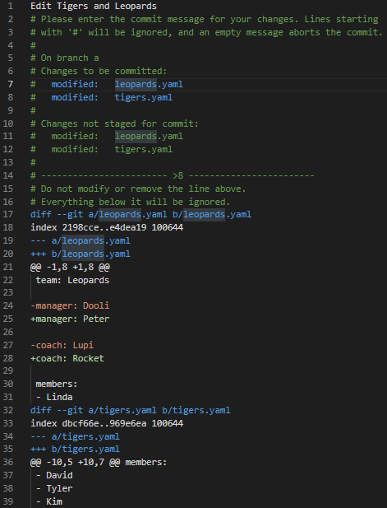The width and height of the screenshot is (387, 508).
Task: Click the scissors '>8' separator line
Action: (173, 175)
